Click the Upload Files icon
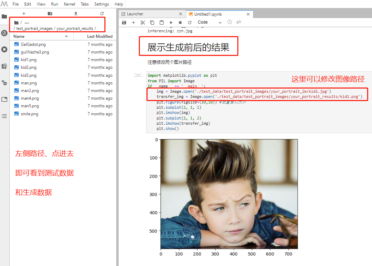Screen dimensions: 372x266 (76, 14)
